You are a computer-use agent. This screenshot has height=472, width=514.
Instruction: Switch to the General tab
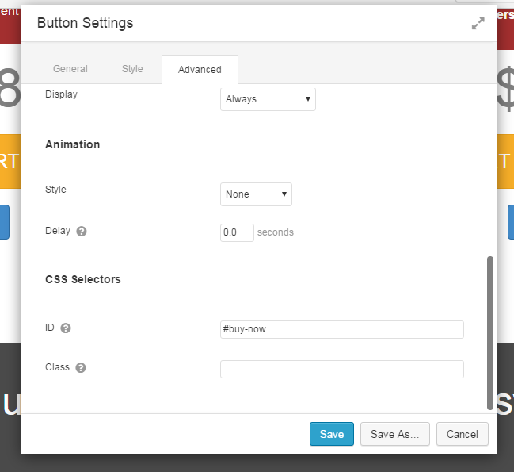pyautogui.click(x=70, y=69)
